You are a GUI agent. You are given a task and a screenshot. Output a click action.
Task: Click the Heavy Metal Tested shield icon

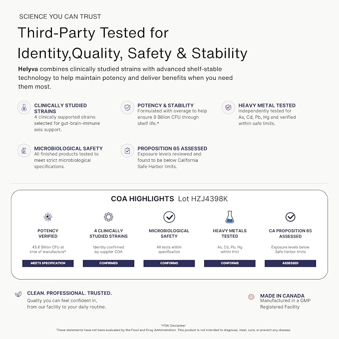(228, 107)
